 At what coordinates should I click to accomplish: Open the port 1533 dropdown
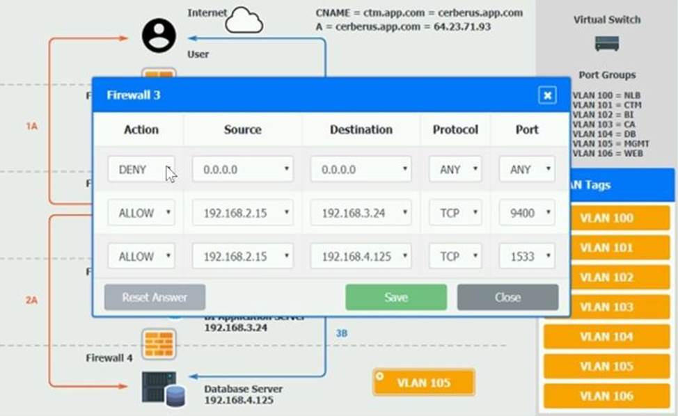tap(527, 256)
